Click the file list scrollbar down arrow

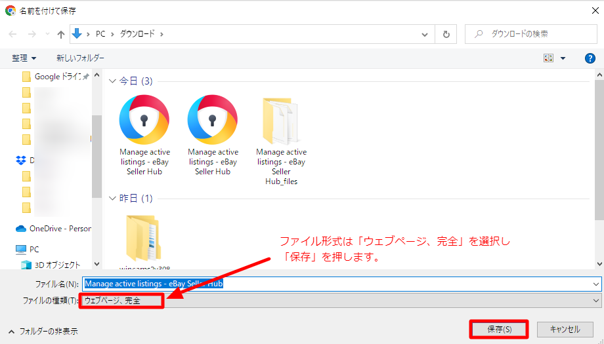600,264
